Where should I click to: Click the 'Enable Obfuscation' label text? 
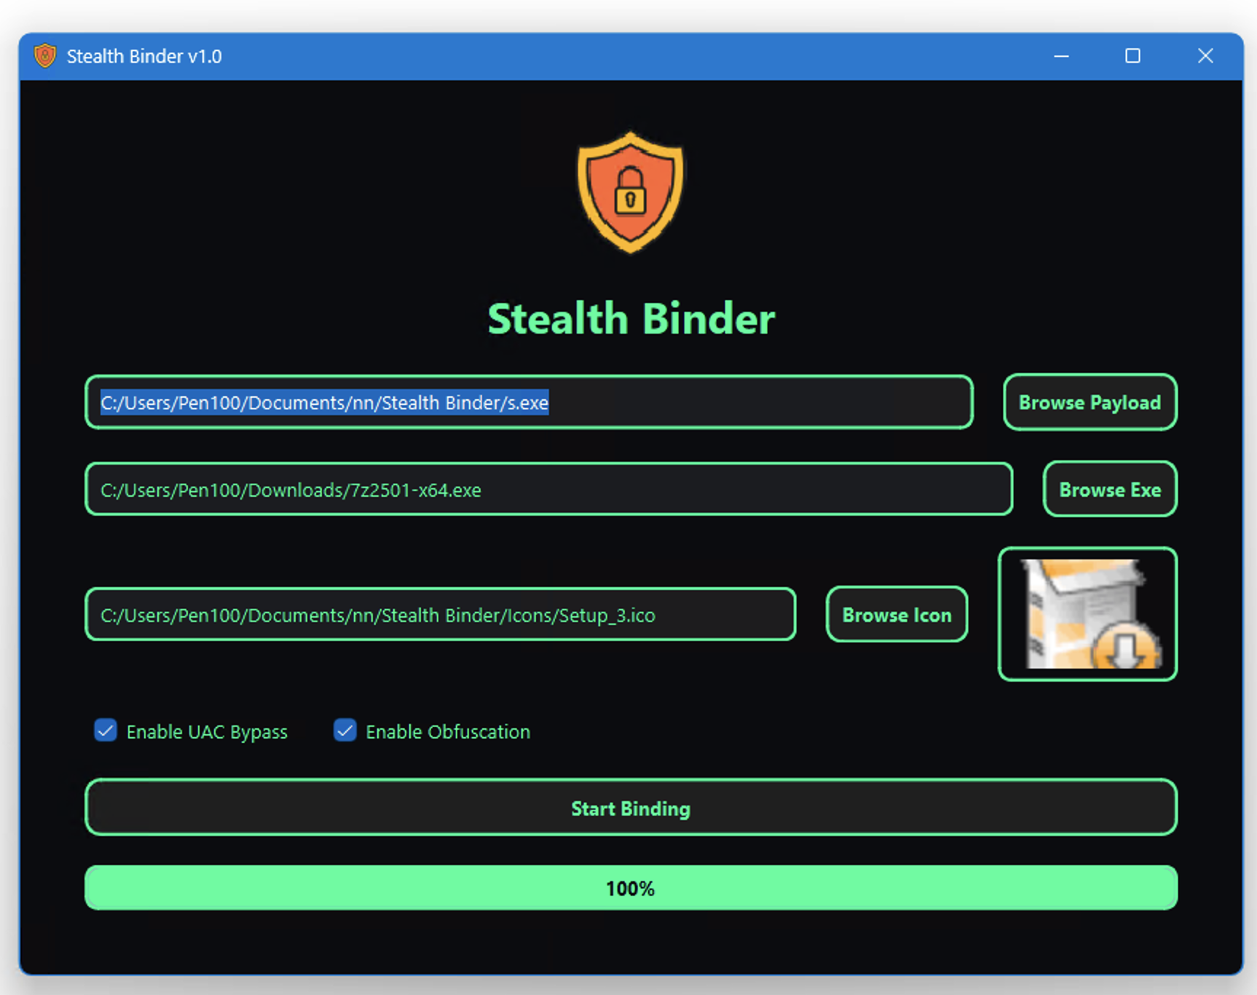tap(448, 732)
